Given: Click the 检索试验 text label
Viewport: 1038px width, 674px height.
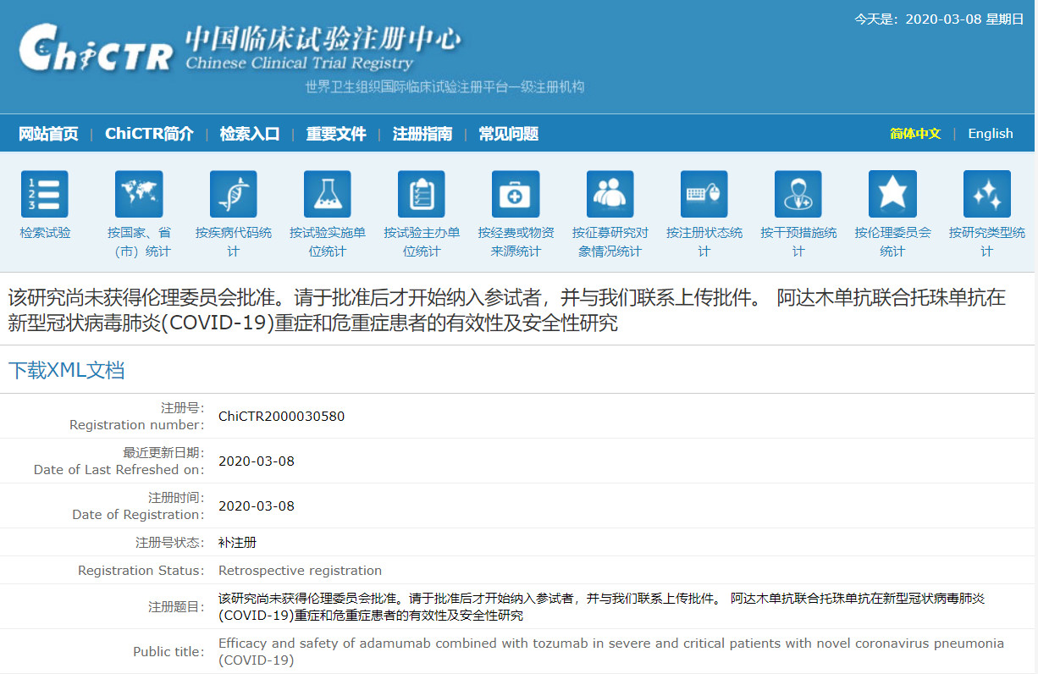Looking at the screenshot, I should 45,233.
